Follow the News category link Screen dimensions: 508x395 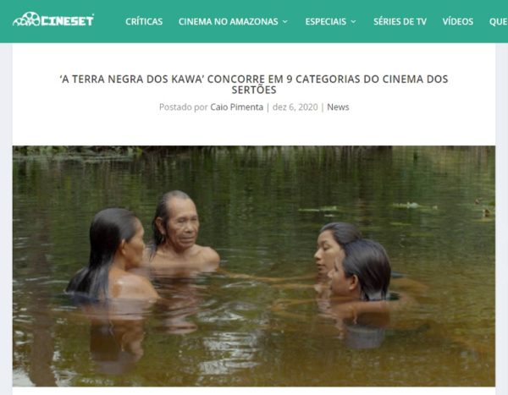[x=338, y=107]
